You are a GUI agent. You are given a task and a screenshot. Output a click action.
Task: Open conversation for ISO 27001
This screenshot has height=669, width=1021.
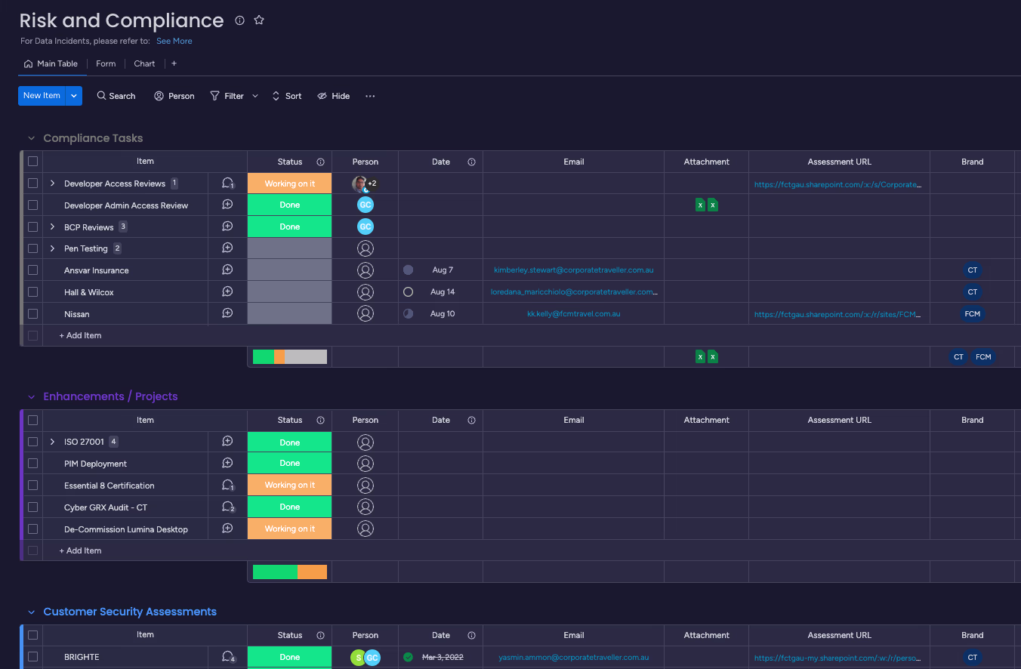point(227,442)
